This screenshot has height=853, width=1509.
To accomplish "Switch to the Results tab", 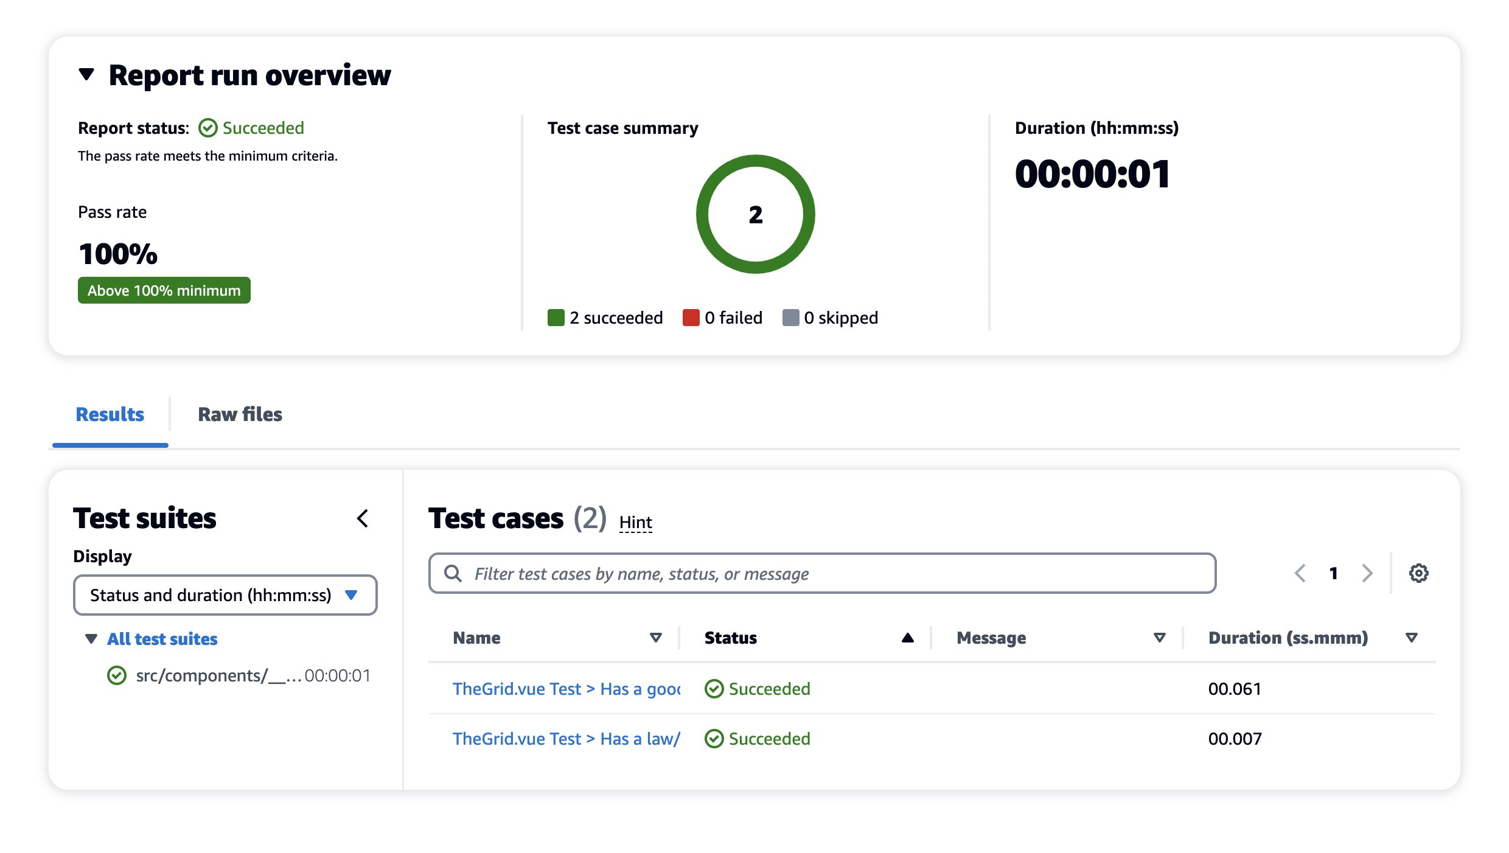I will (110, 414).
